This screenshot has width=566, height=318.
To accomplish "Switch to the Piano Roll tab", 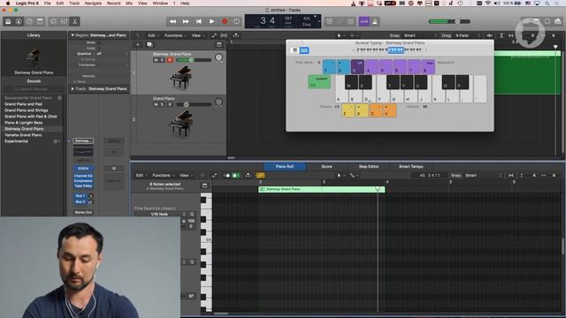I will click(x=285, y=167).
